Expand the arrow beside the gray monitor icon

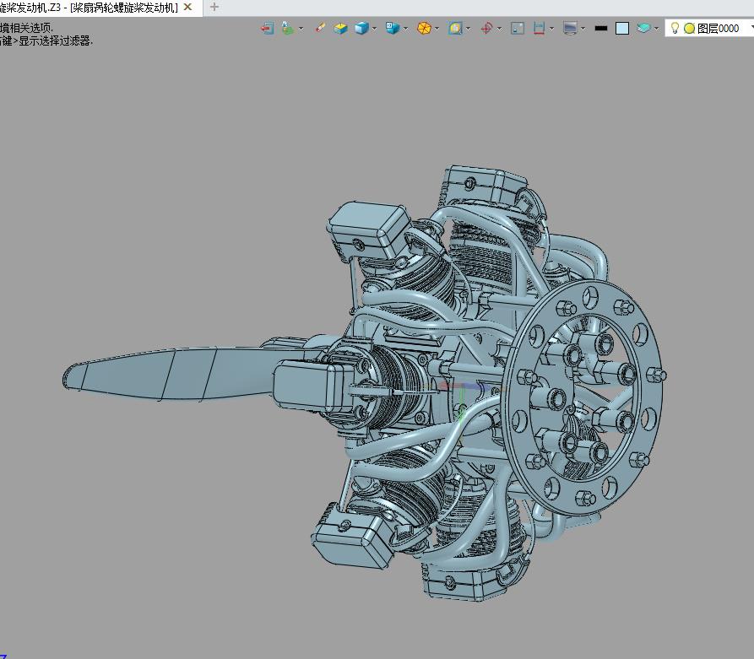(583, 29)
